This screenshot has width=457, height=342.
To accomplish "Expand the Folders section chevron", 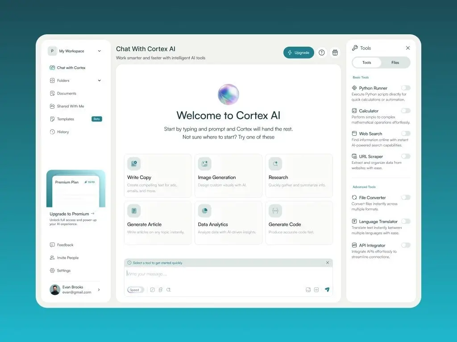I will coord(100,81).
